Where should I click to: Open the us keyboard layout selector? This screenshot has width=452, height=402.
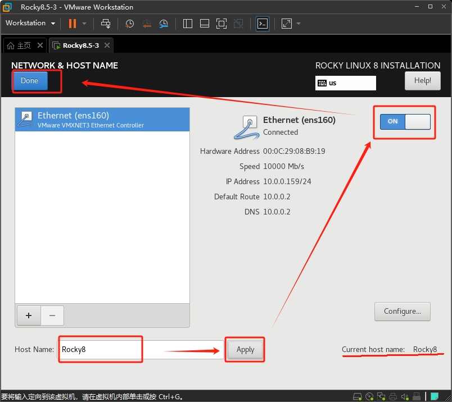coord(345,83)
